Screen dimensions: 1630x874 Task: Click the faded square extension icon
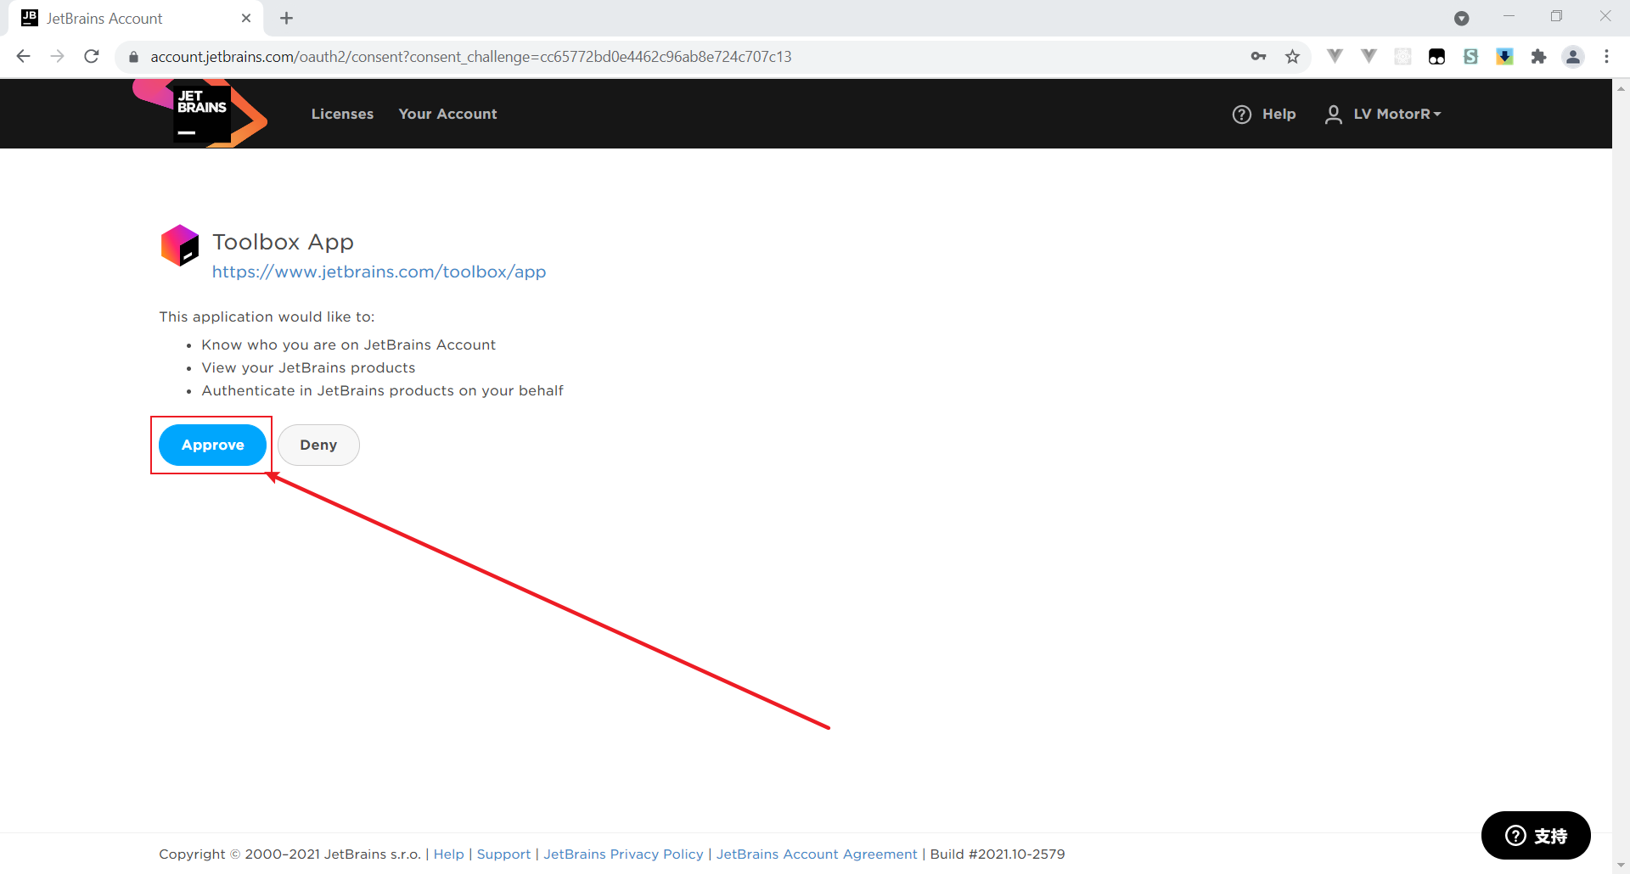pos(1402,57)
